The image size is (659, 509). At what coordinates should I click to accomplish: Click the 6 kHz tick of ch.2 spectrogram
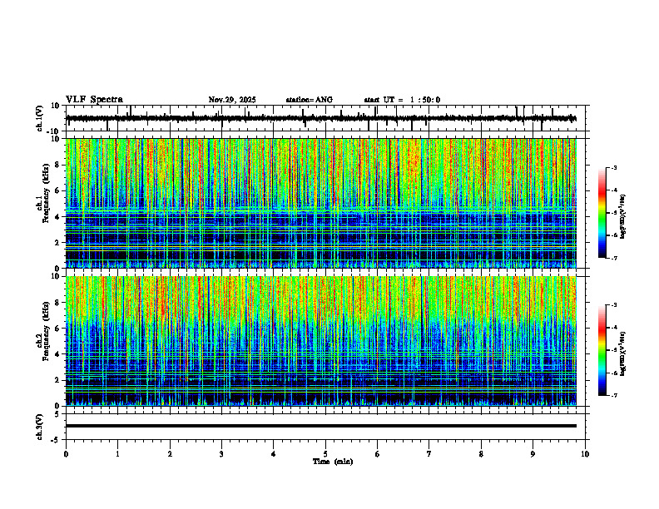[x=58, y=329]
